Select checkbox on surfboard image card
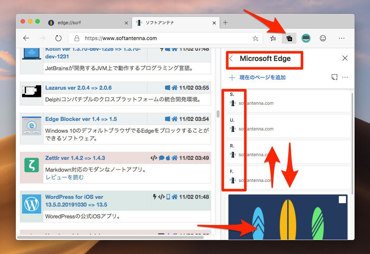Screen dimensions: 370x254 (x=342, y=200)
